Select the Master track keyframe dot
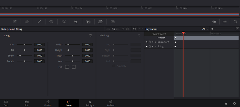 pos(175,38)
